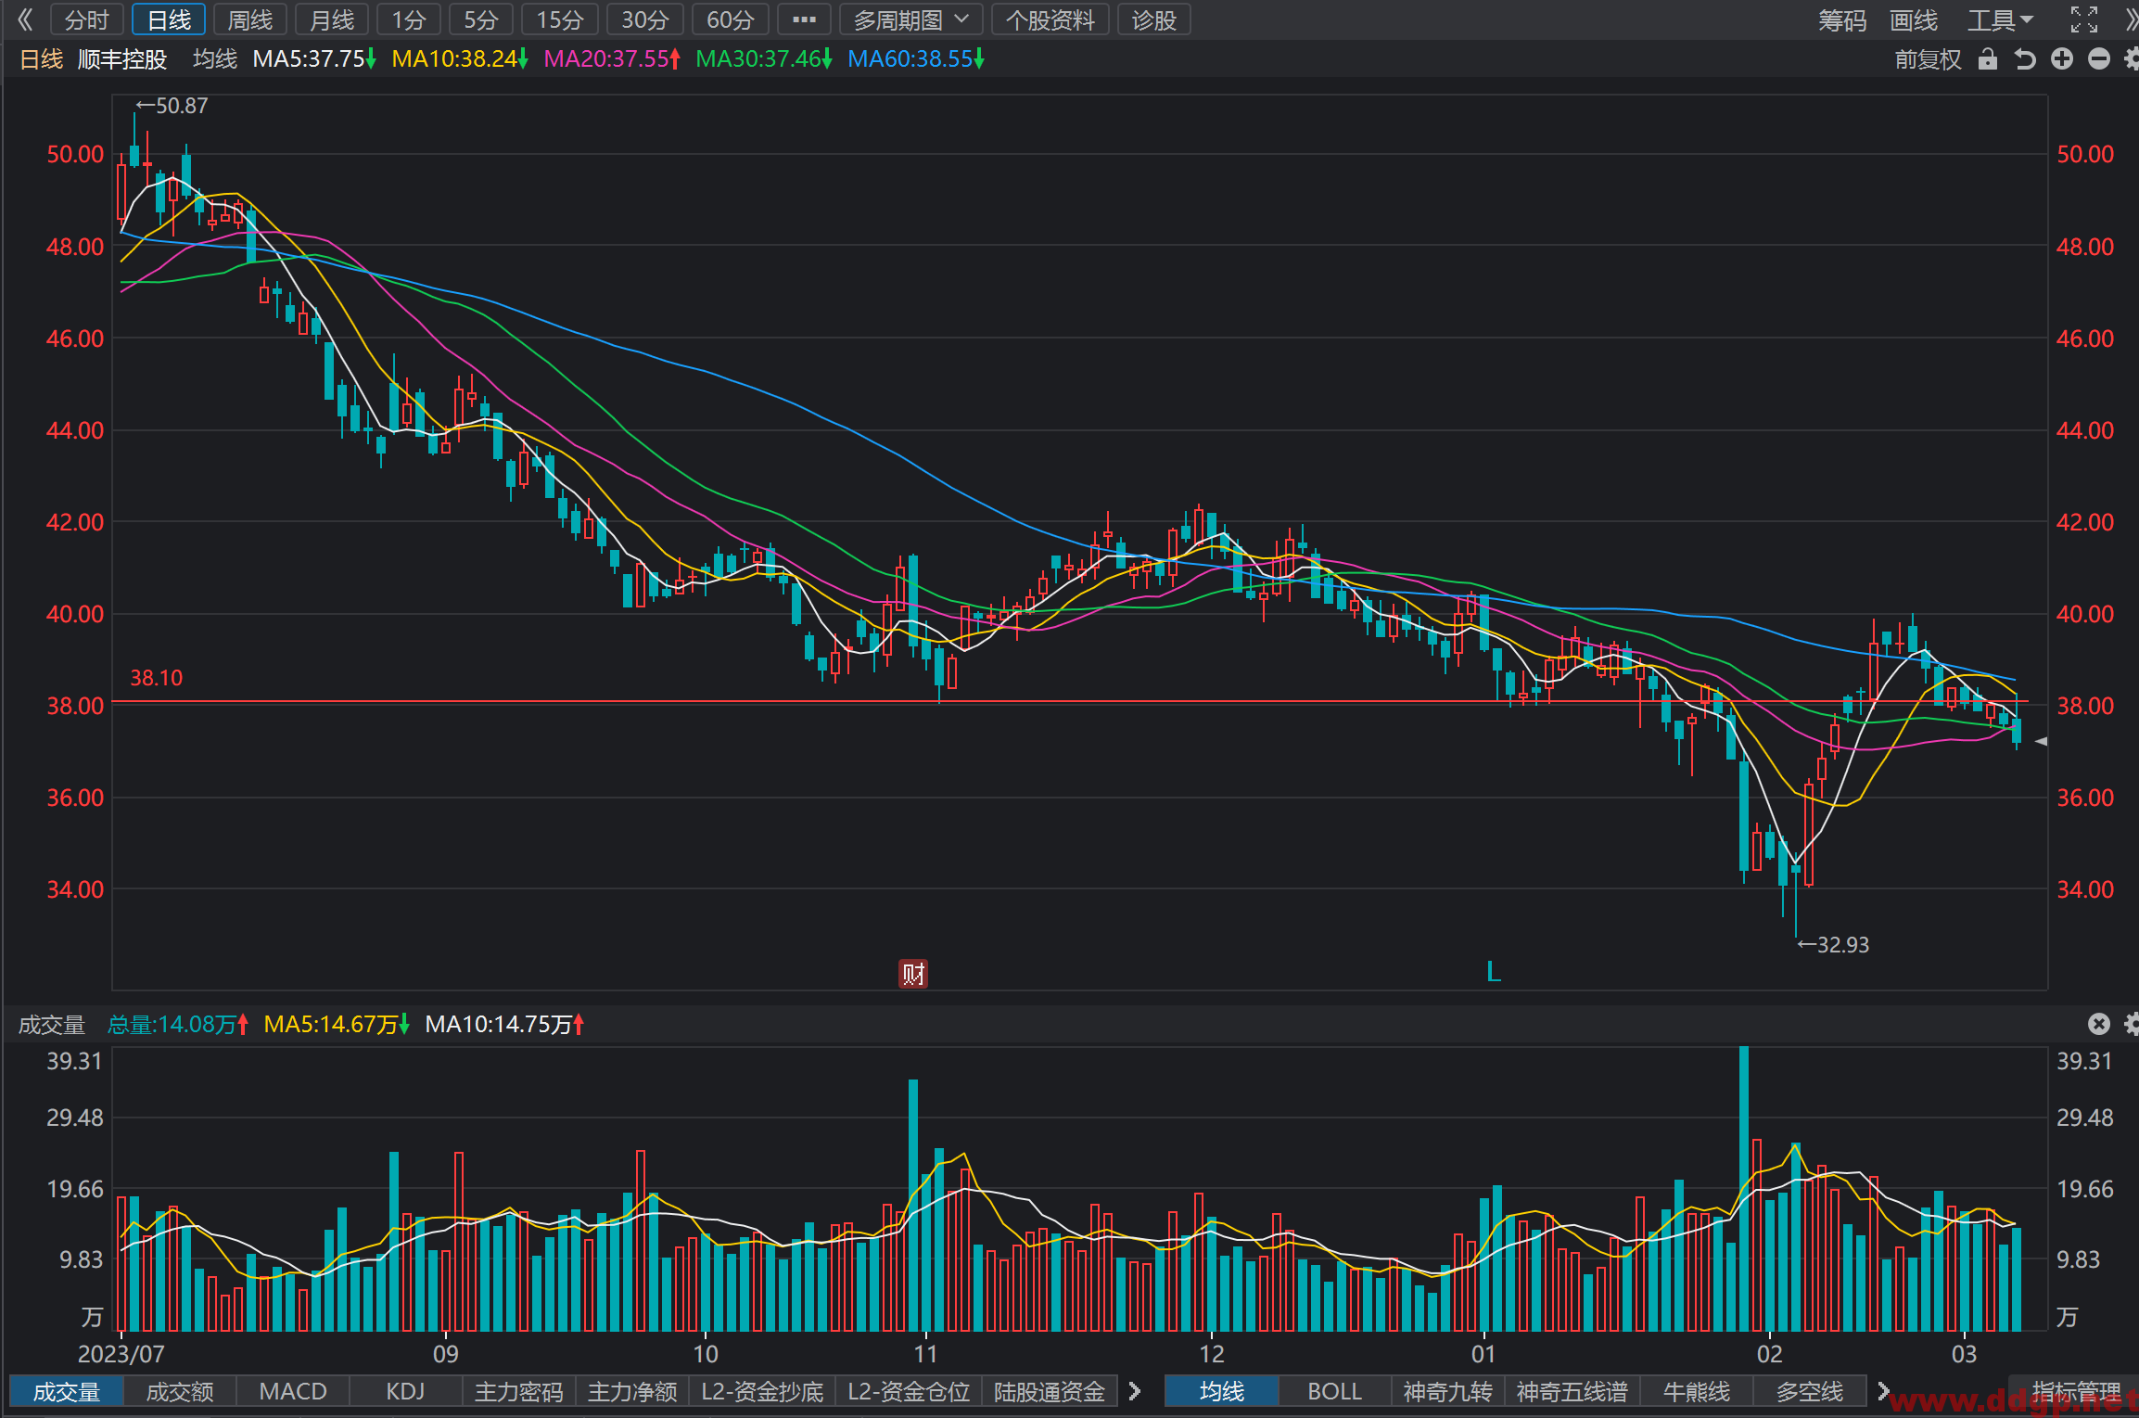Viewport: 2139px width, 1418px height.
Task: Select the 5分 period
Action: point(481,19)
